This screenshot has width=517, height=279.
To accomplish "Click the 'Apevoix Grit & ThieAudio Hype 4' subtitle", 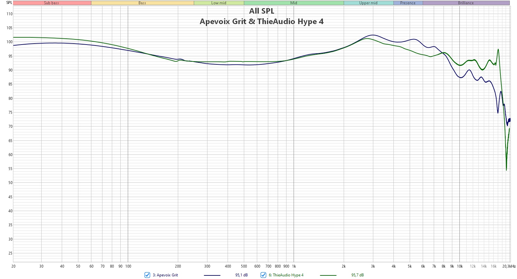I will (262, 21).
